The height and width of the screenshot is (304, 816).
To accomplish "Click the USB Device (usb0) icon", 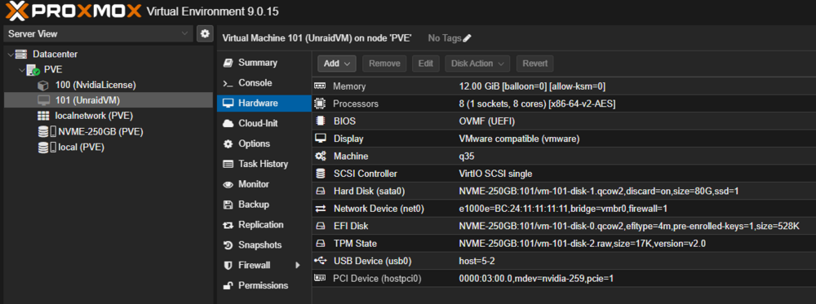I will pos(320,261).
